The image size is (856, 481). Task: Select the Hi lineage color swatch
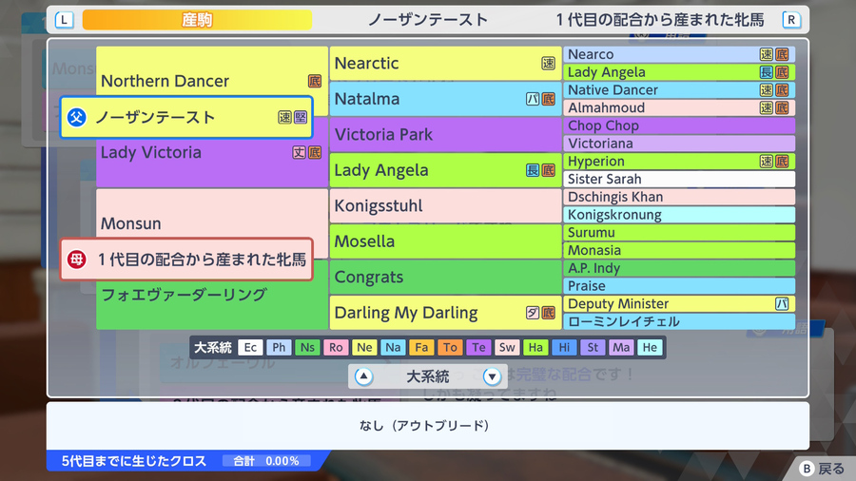[564, 347]
